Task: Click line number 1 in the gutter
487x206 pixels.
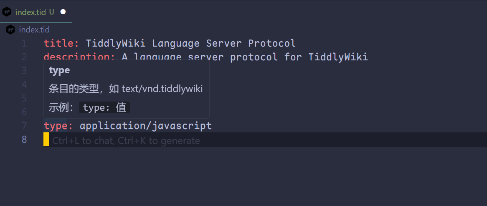Action: (x=24, y=43)
